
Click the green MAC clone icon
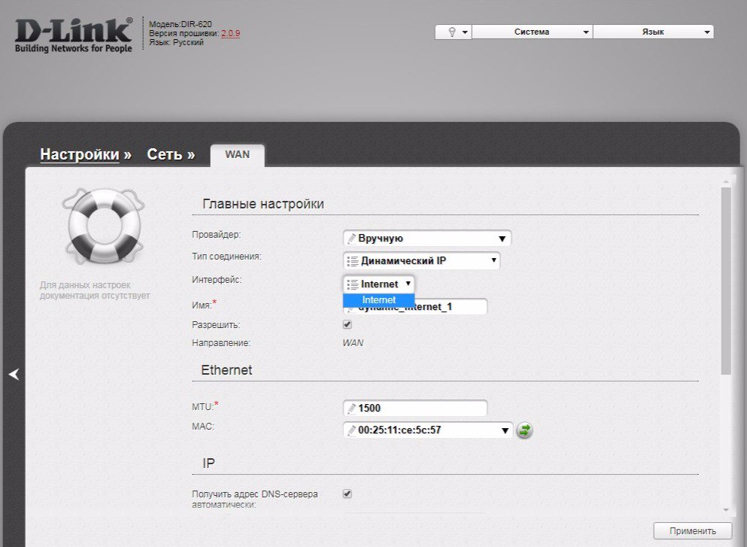(x=524, y=430)
